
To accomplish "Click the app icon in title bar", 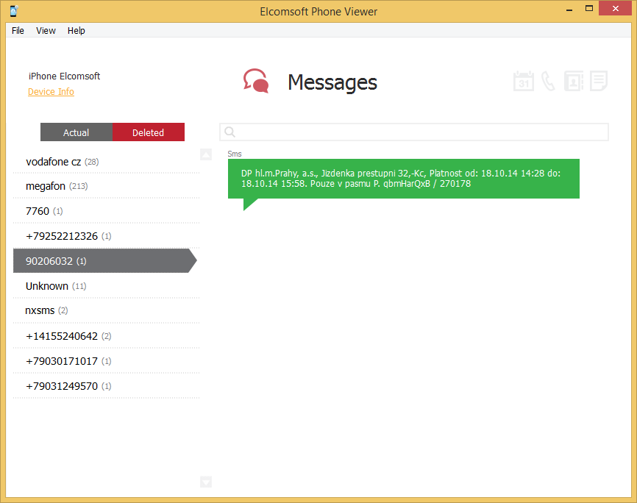I will (13, 11).
